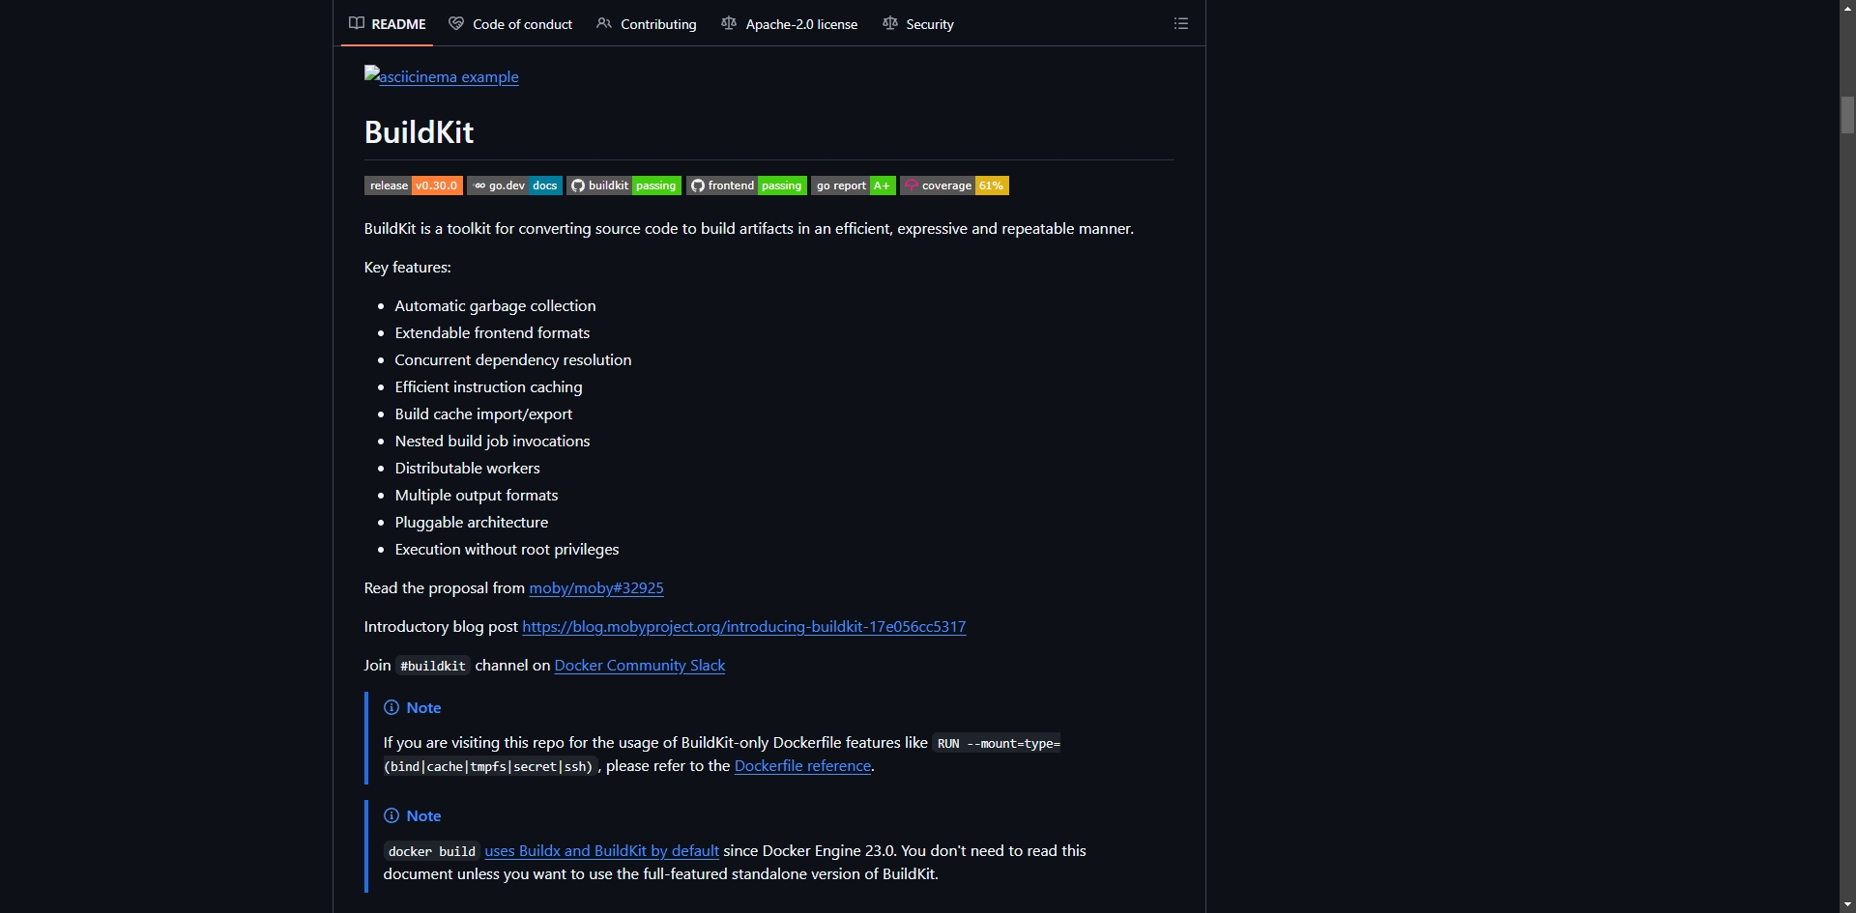Click 'Execution without root privileges' list item
Screen dimensions: 1856x913
pos(507,549)
